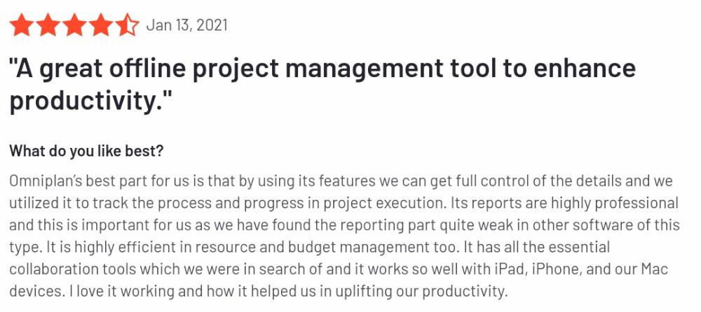Click the "What do you like best?" heading
Viewport: 701px width, 312px height.
tap(86, 151)
